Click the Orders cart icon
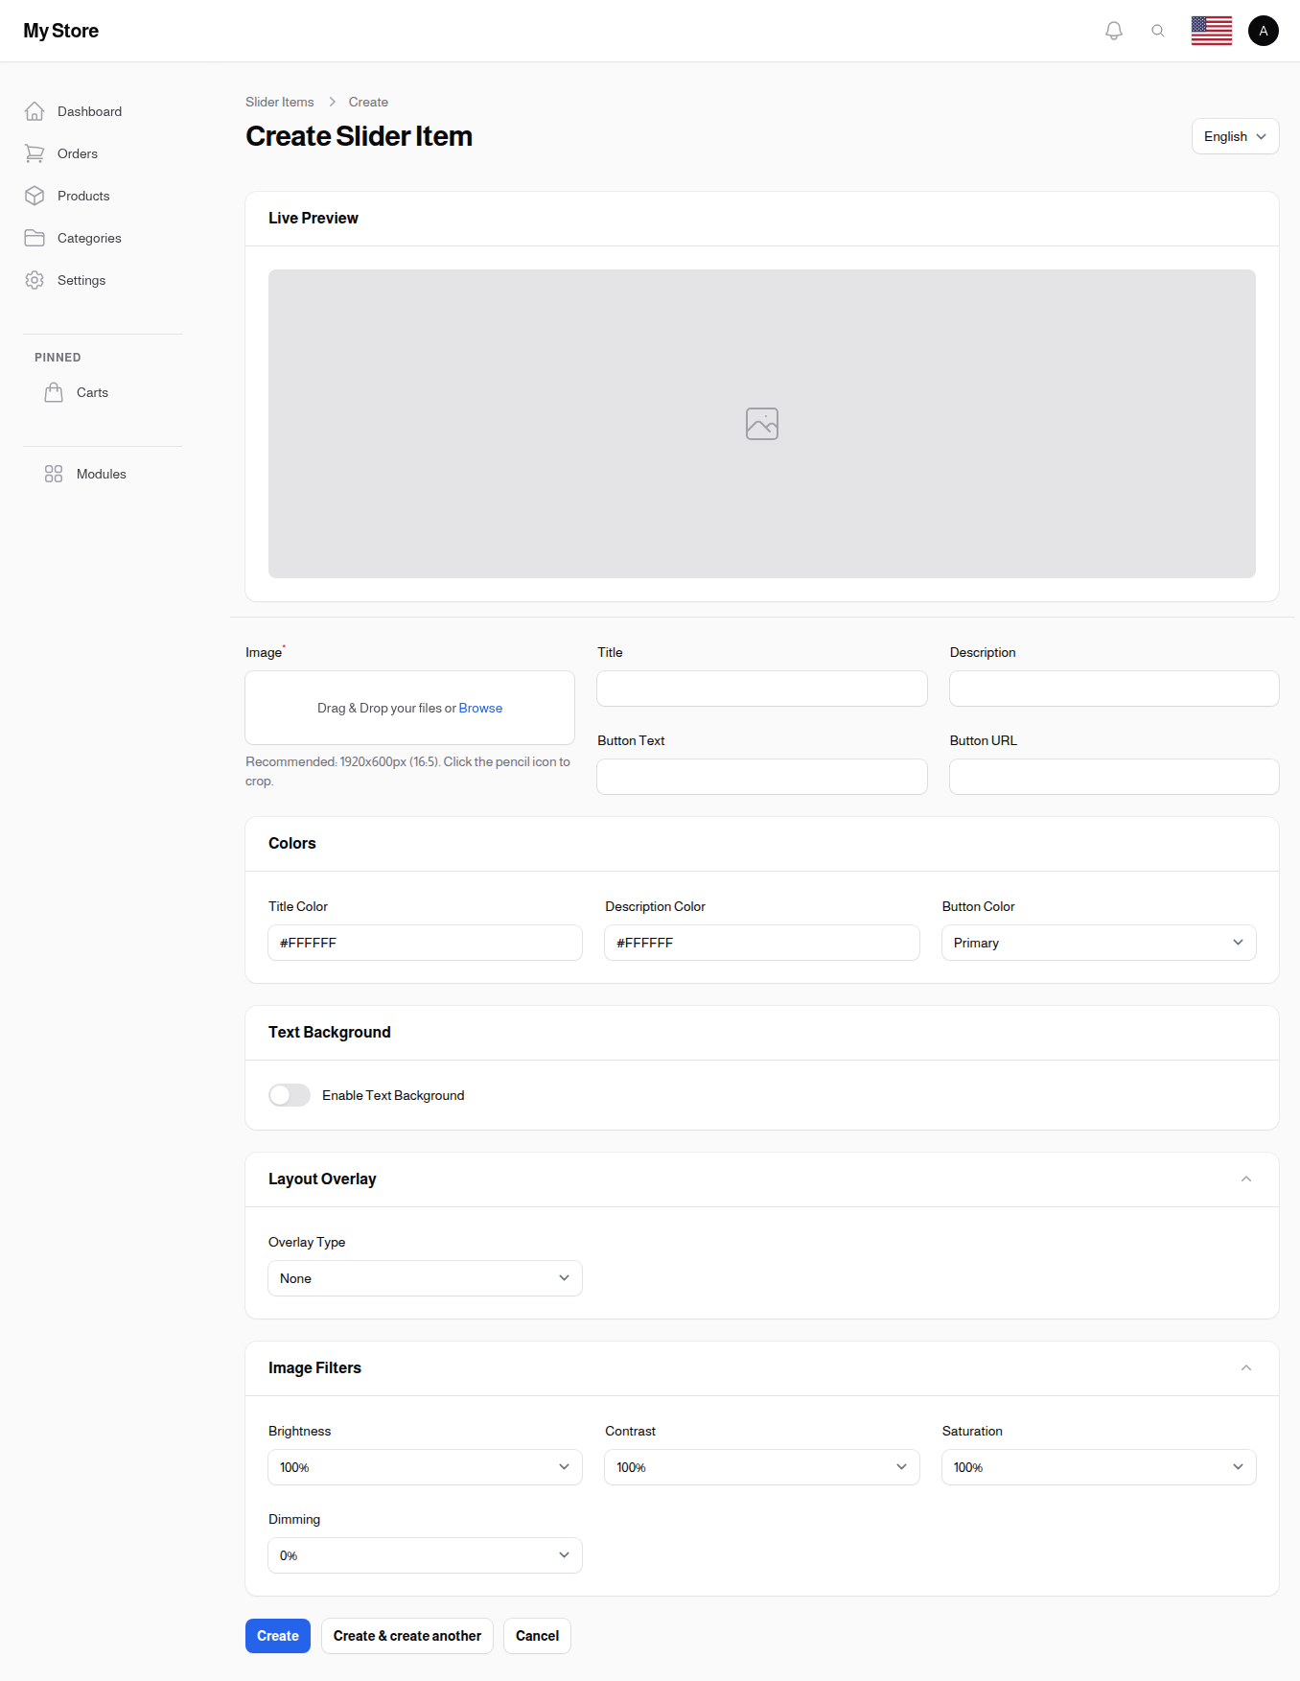Screen dimensions: 1300x1681 35,153
